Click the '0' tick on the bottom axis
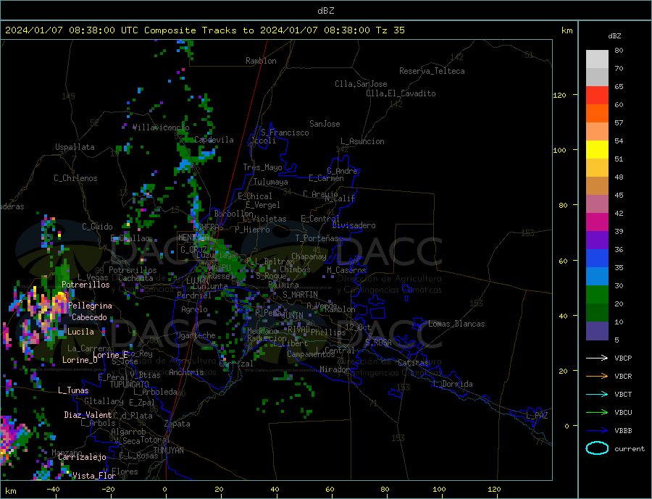 pyautogui.click(x=165, y=489)
